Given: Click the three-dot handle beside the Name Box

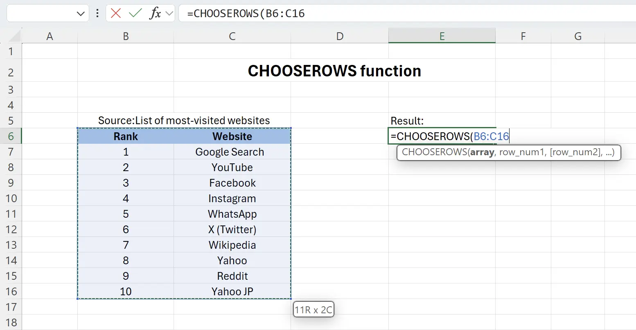Looking at the screenshot, I should [x=97, y=13].
